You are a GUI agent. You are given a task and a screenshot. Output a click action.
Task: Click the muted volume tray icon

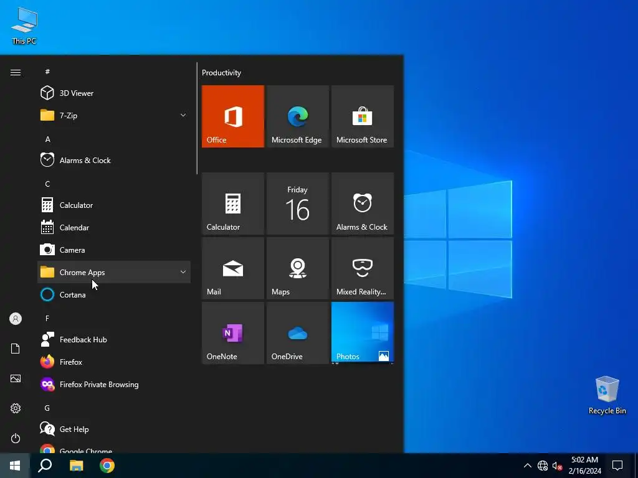557,466
